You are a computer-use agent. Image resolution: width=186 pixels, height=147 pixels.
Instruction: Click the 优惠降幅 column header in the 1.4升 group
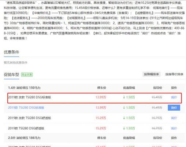click(129, 88)
